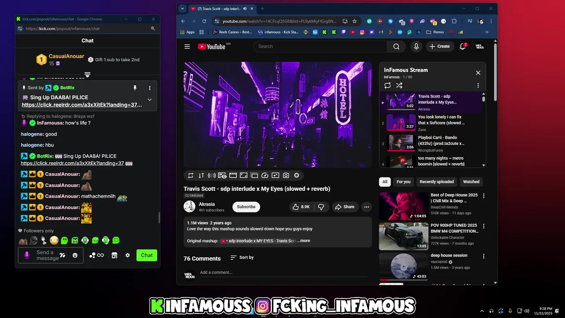The height and width of the screenshot is (318, 565).
Task: Click the speedometer playback speed icon
Action: [265, 175]
